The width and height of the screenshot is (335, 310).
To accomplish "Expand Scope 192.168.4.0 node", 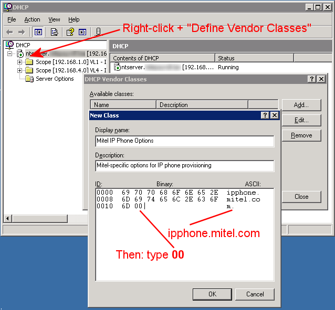I will [x=20, y=70].
